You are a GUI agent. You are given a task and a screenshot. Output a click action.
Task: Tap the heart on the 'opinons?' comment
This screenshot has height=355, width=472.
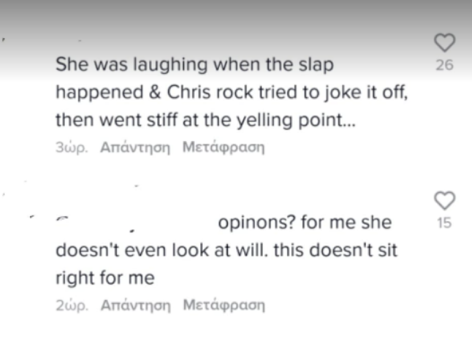coord(444,201)
